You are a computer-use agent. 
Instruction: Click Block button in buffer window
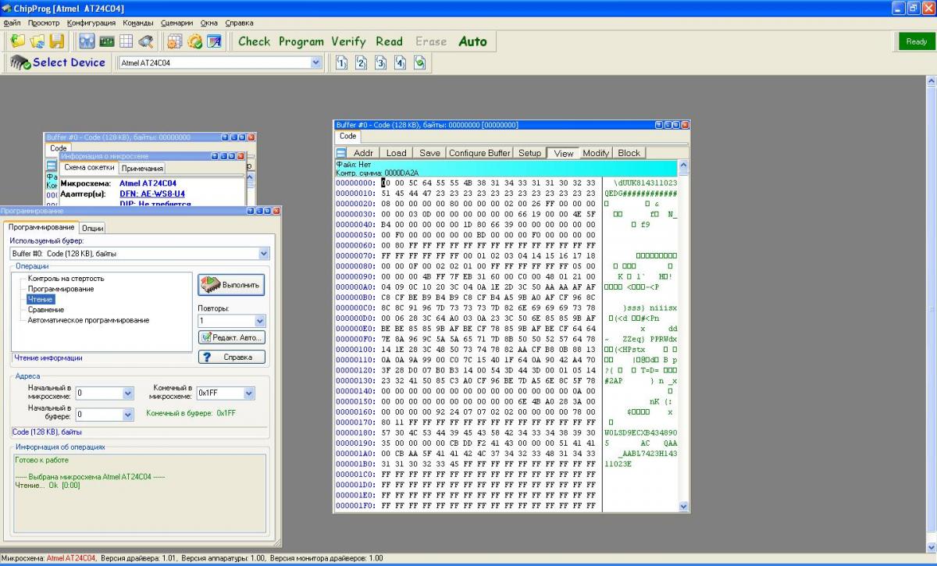pos(629,153)
